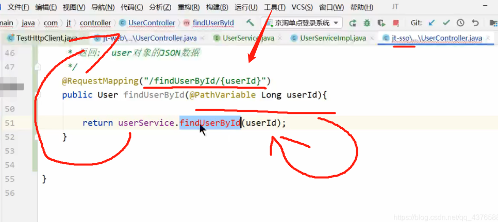Open the 运行(U) menu
Image resolution: width=498 pixels, height=222 pixels.
(246, 7)
